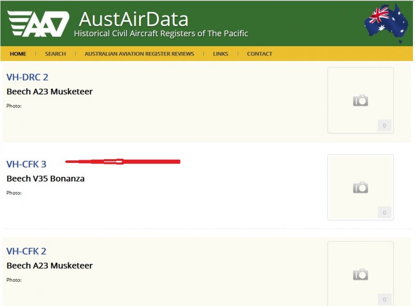Open the HOME menu item
Screen dimensions: 415x306
click(18, 54)
